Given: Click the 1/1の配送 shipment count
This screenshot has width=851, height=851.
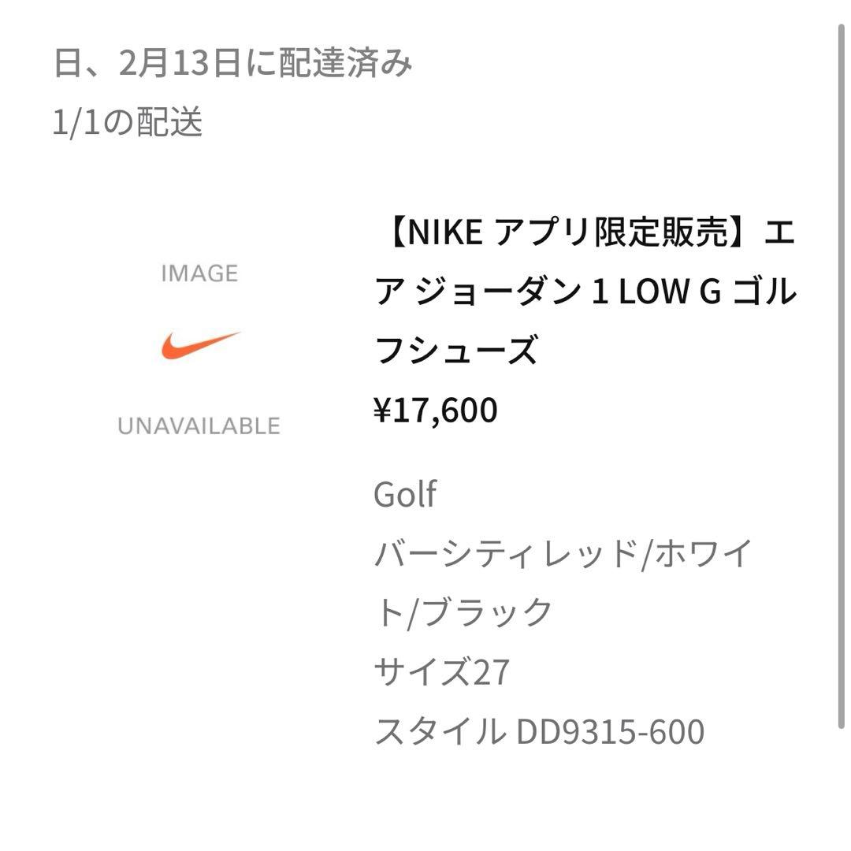Looking at the screenshot, I should coord(128,123).
